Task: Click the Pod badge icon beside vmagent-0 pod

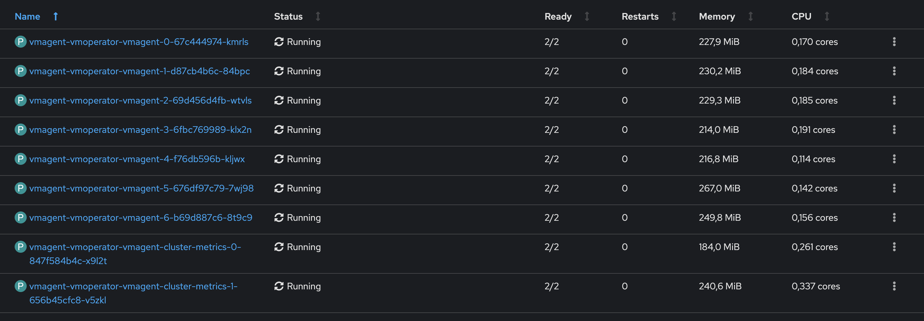Action: 20,42
